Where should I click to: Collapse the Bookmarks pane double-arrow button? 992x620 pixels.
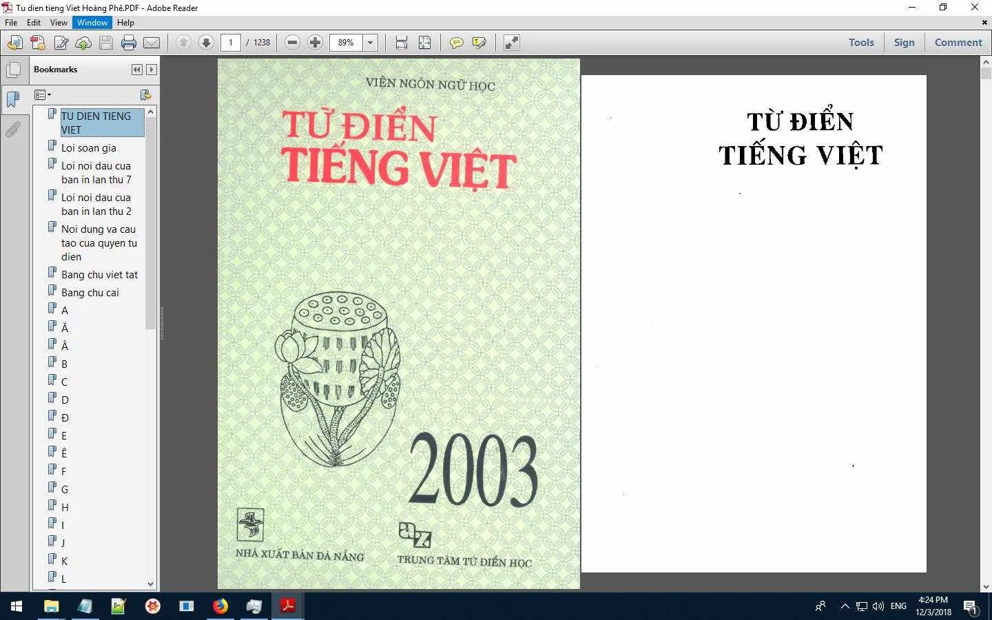coord(136,70)
